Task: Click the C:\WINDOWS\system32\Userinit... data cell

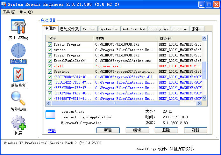Action: pos(125,71)
